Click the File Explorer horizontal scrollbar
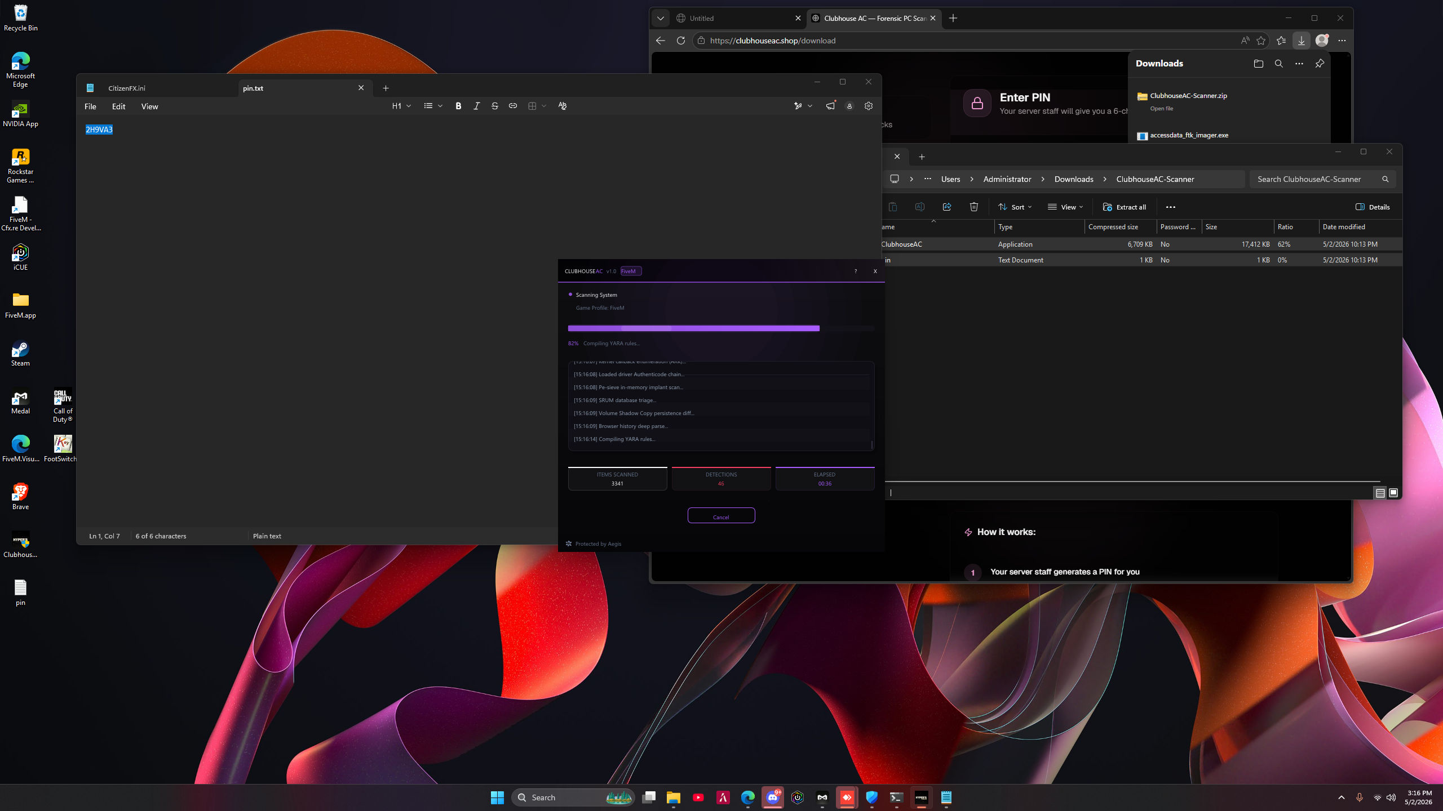 coord(1132,482)
